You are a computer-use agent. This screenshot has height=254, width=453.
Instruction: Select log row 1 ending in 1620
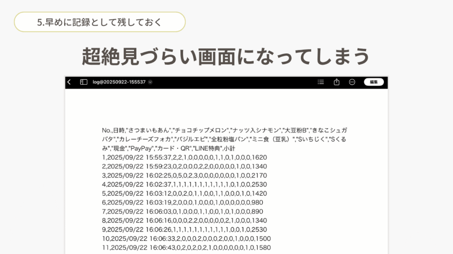(184, 157)
